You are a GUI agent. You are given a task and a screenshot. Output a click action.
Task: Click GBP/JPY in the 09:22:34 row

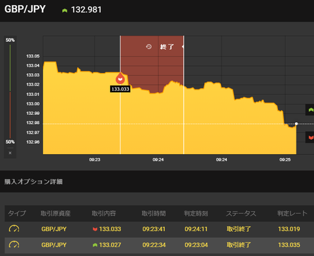pos(54,245)
